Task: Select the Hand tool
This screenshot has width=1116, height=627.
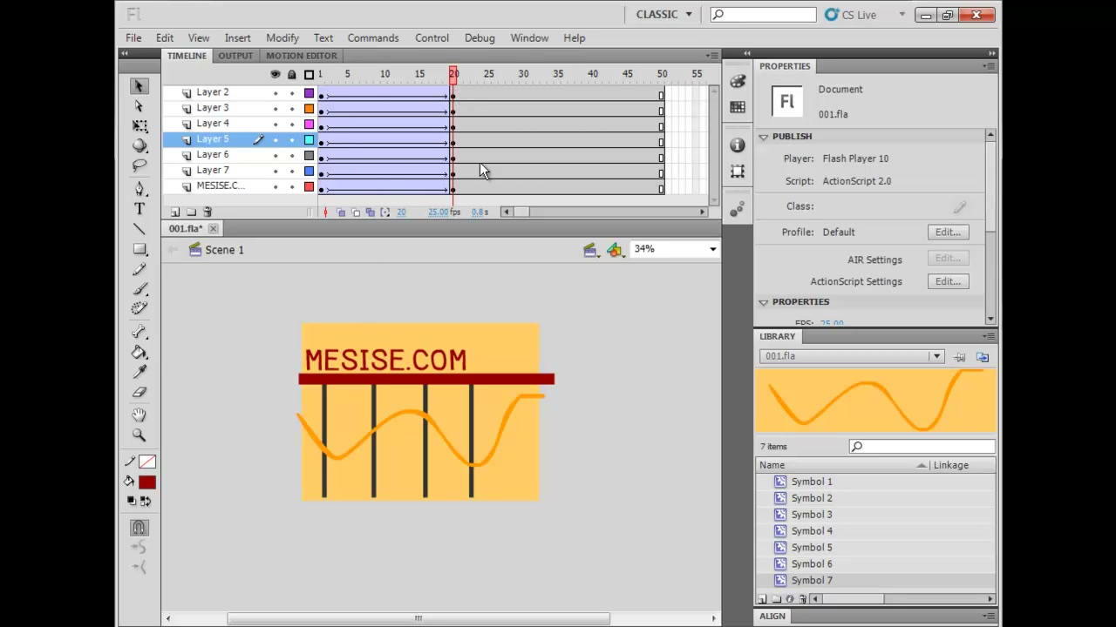Action: click(139, 415)
